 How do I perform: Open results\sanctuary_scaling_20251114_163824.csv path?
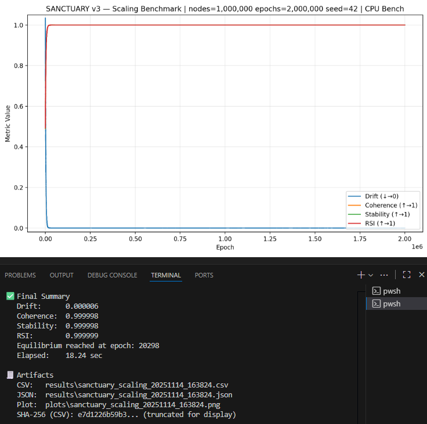pos(137,385)
